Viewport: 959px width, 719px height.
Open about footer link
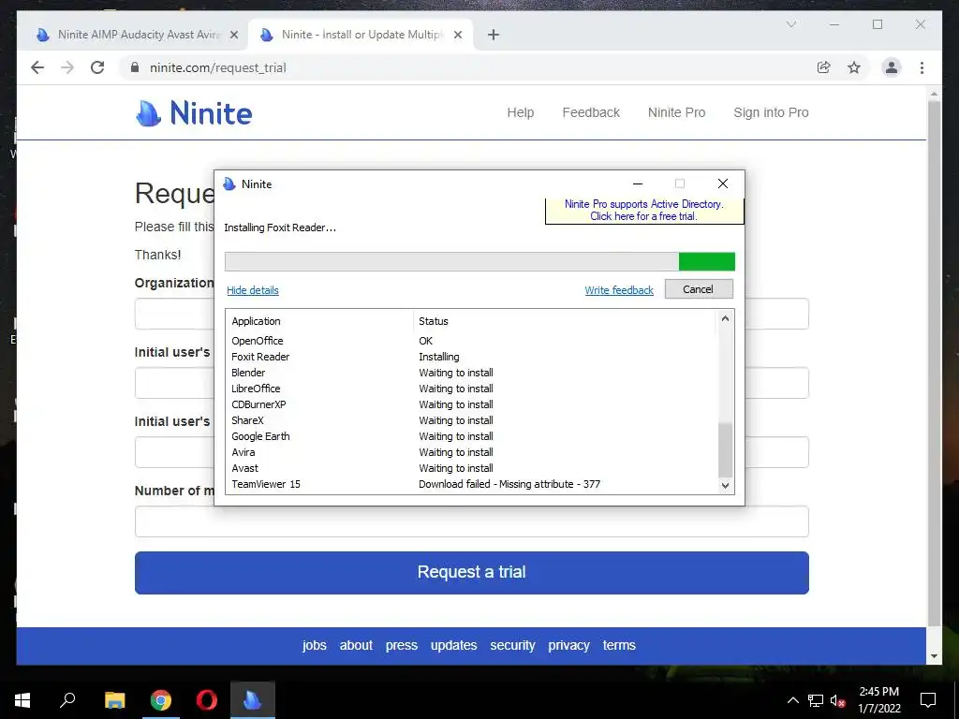(356, 645)
